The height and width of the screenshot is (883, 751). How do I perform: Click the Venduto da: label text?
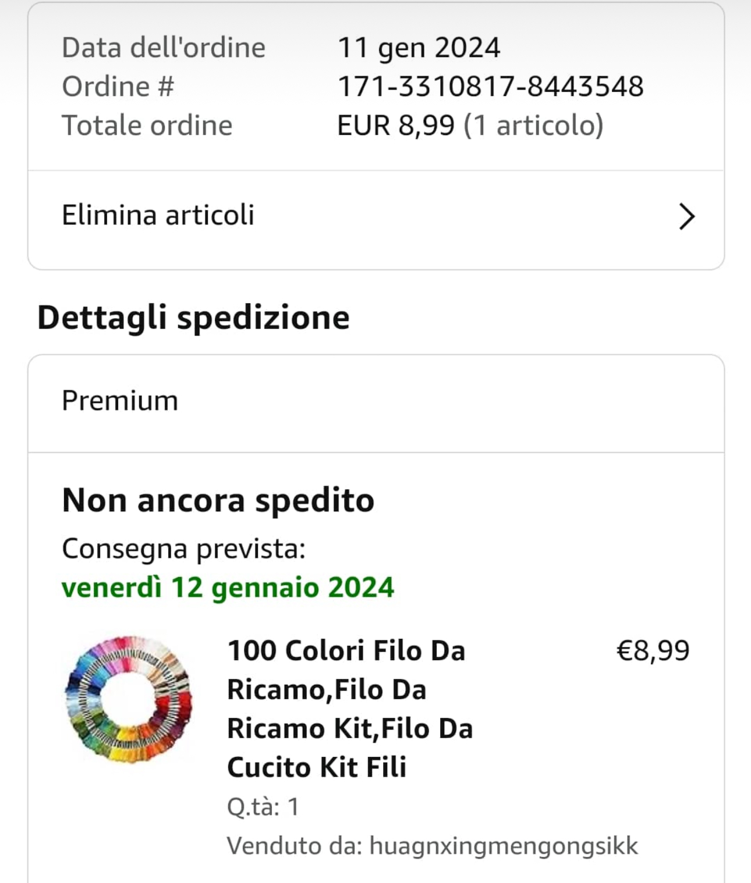pos(295,846)
